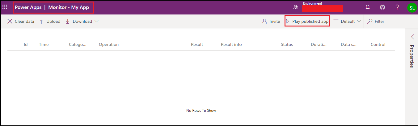Click the Monitor - My App title
Screen dimensions: 418x126
tap(69, 7)
